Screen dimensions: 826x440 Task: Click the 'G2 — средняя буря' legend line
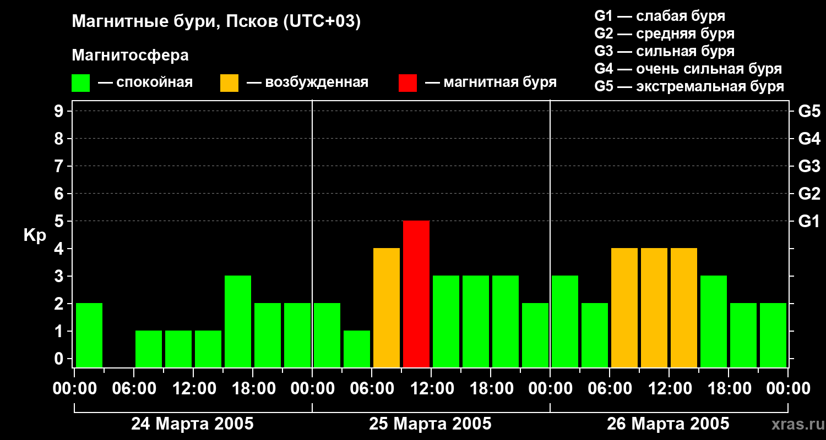[x=664, y=34]
